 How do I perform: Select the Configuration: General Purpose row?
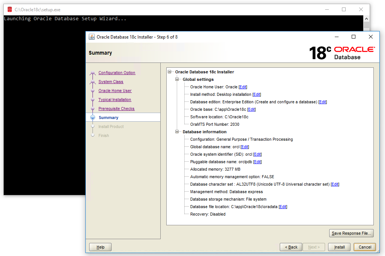coord(241,139)
